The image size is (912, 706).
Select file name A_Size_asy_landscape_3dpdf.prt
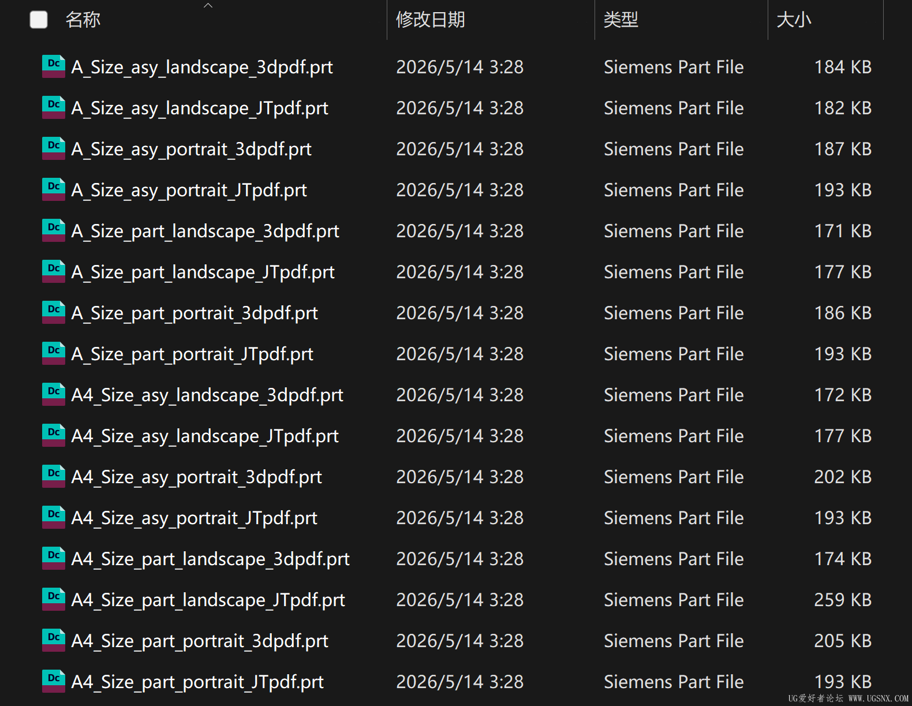point(202,67)
